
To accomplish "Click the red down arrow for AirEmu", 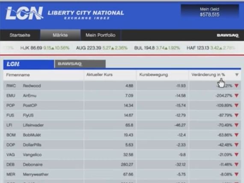I will (x=237, y=95).
